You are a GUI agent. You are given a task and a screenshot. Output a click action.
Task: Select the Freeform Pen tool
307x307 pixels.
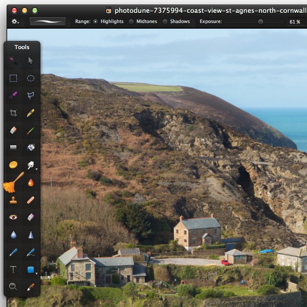point(31,252)
